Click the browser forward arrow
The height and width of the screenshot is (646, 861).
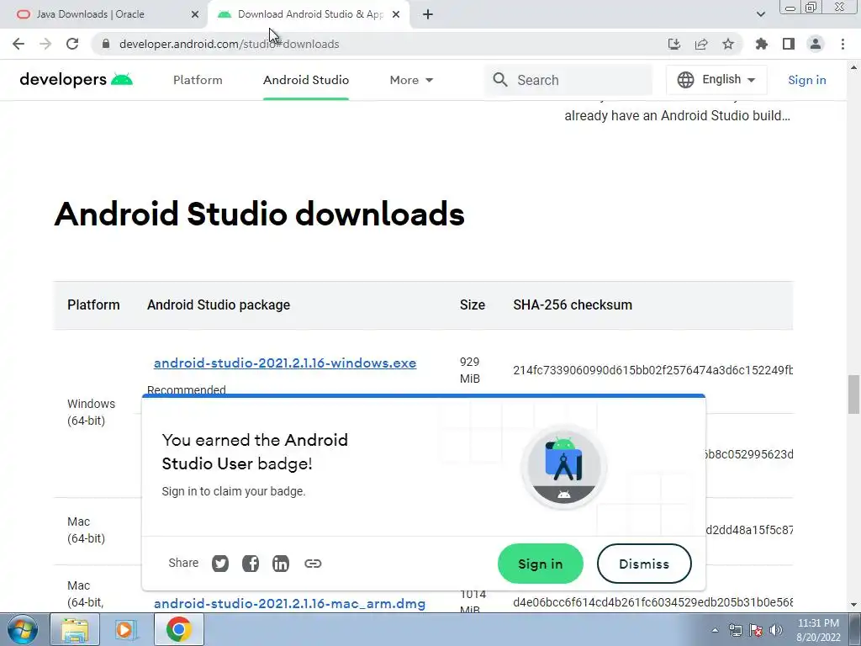click(x=45, y=44)
